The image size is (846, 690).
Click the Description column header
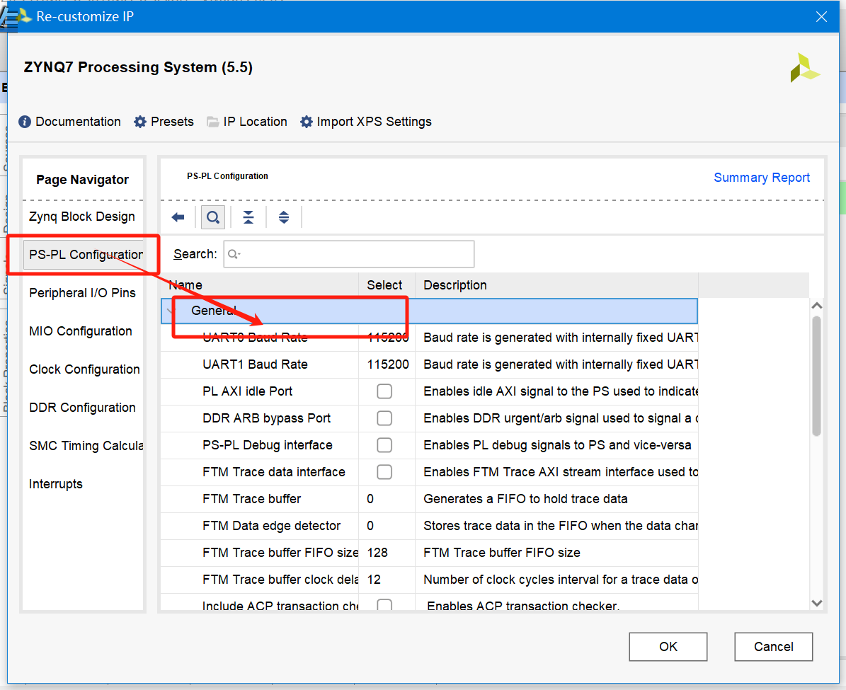(x=556, y=285)
